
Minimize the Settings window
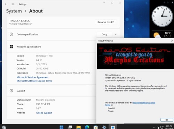pos(104,2)
